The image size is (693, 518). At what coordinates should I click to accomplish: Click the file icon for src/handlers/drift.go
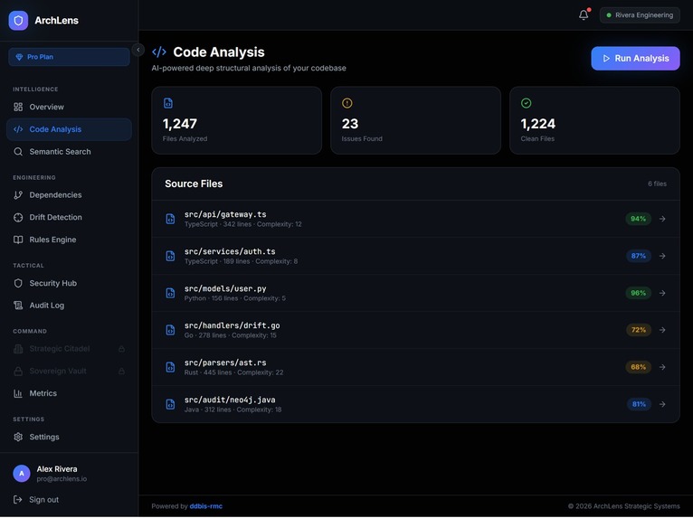pos(170,330)
